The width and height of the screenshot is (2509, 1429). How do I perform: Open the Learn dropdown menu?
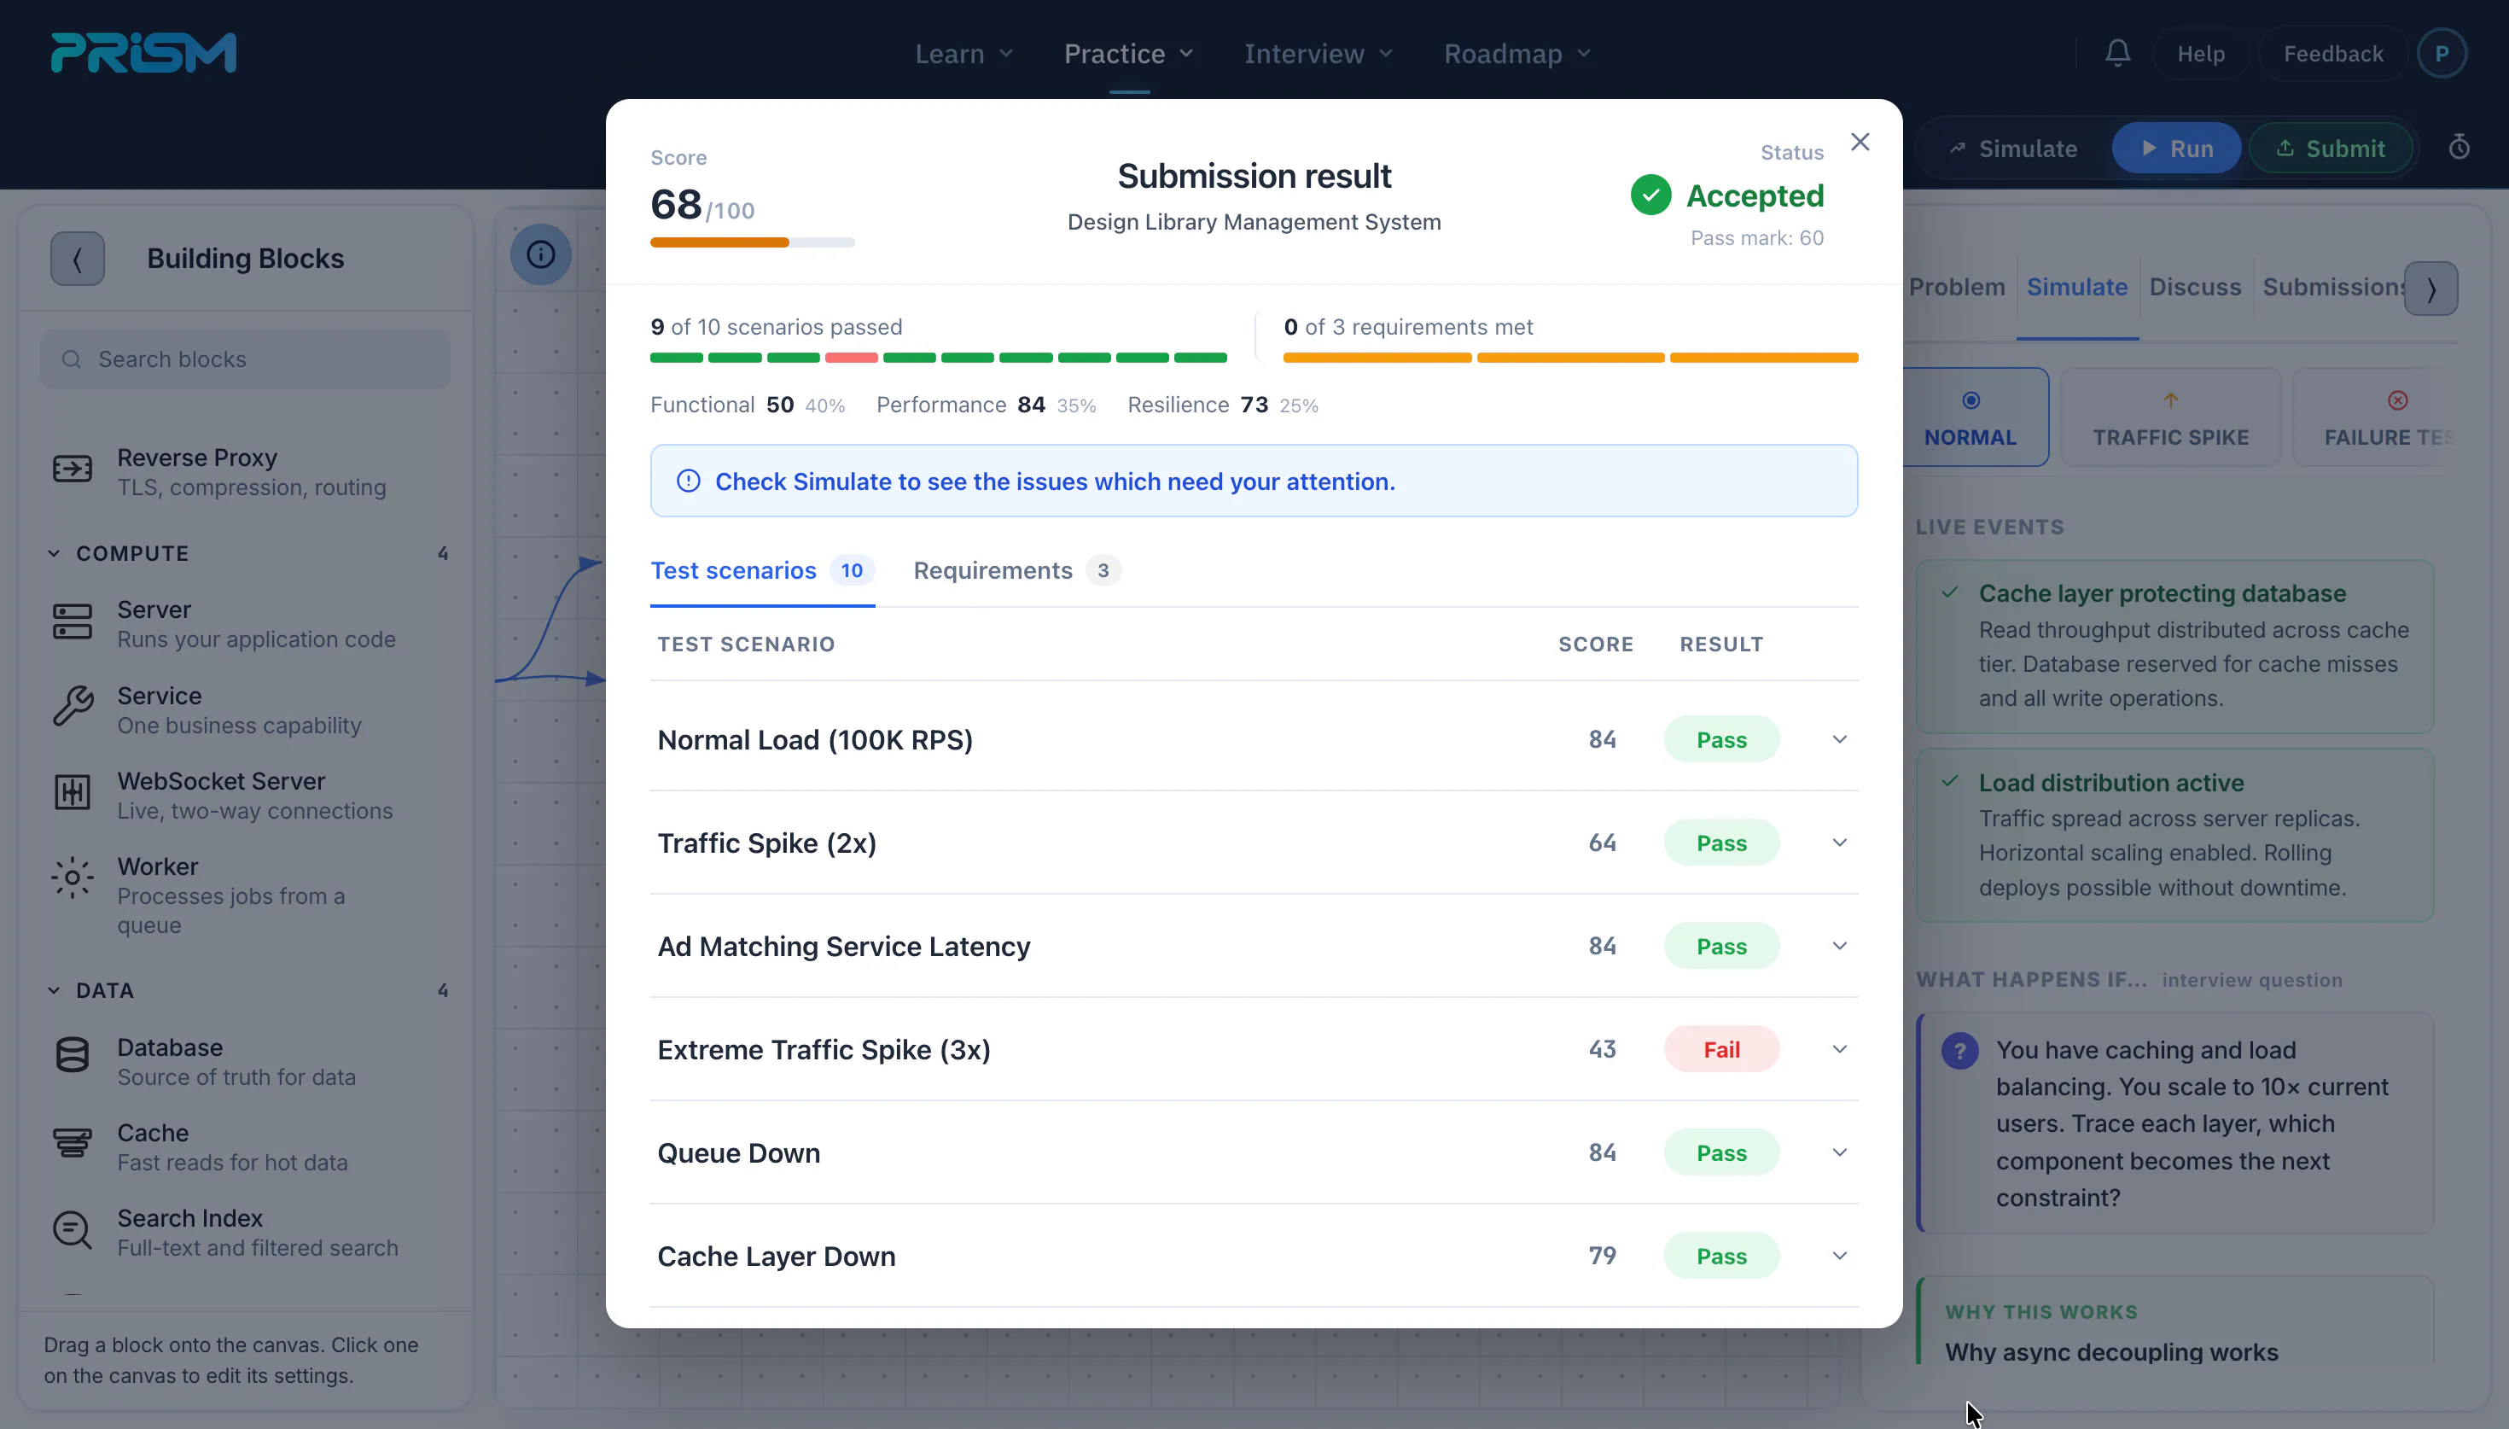point(963,53)
